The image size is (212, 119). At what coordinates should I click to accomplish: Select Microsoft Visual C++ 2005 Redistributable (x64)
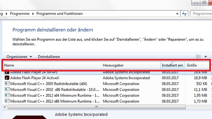click(49, 84)
